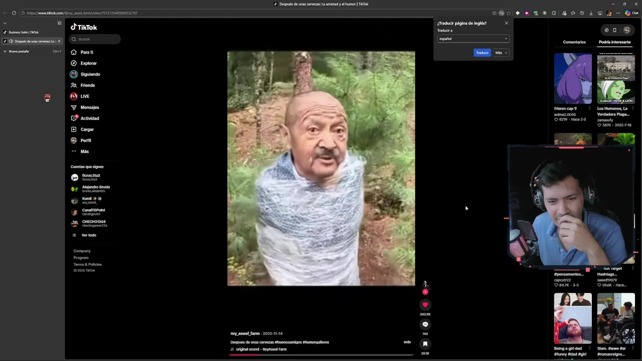Click the address bar URL
This screenshot has height=361, width=642.
[82, 13]
